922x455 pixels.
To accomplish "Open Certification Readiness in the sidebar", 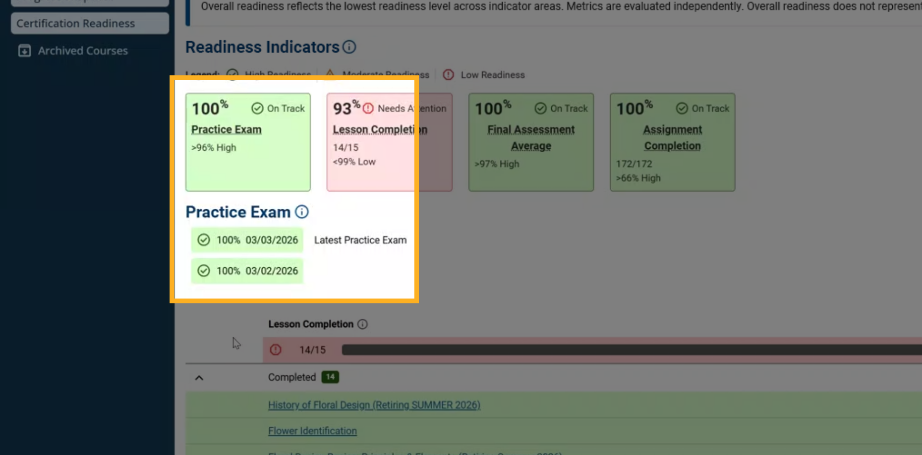I will pyautogui.click(x=90, y=23).
